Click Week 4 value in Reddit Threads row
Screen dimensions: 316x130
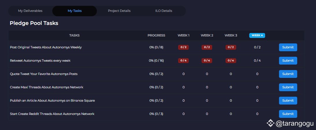257,114
